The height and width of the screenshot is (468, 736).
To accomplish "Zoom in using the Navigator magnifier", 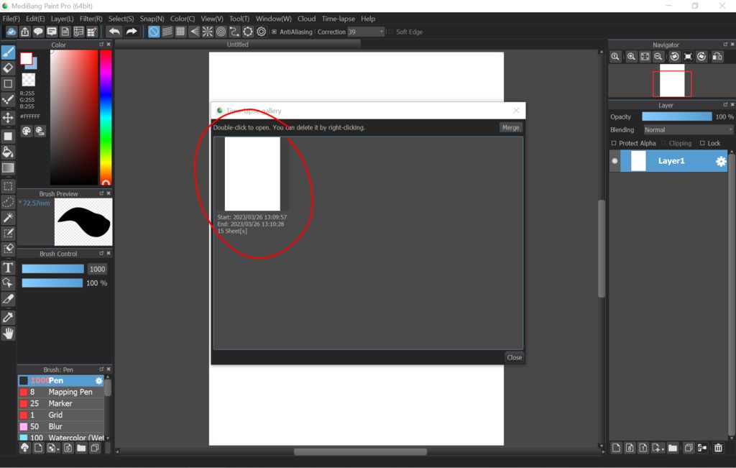I will 630,57.
